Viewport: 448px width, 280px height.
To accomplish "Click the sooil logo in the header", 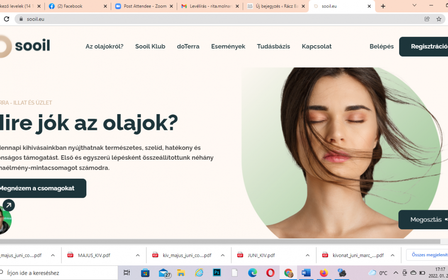I will pyautogui.click(x=26, y=46).
